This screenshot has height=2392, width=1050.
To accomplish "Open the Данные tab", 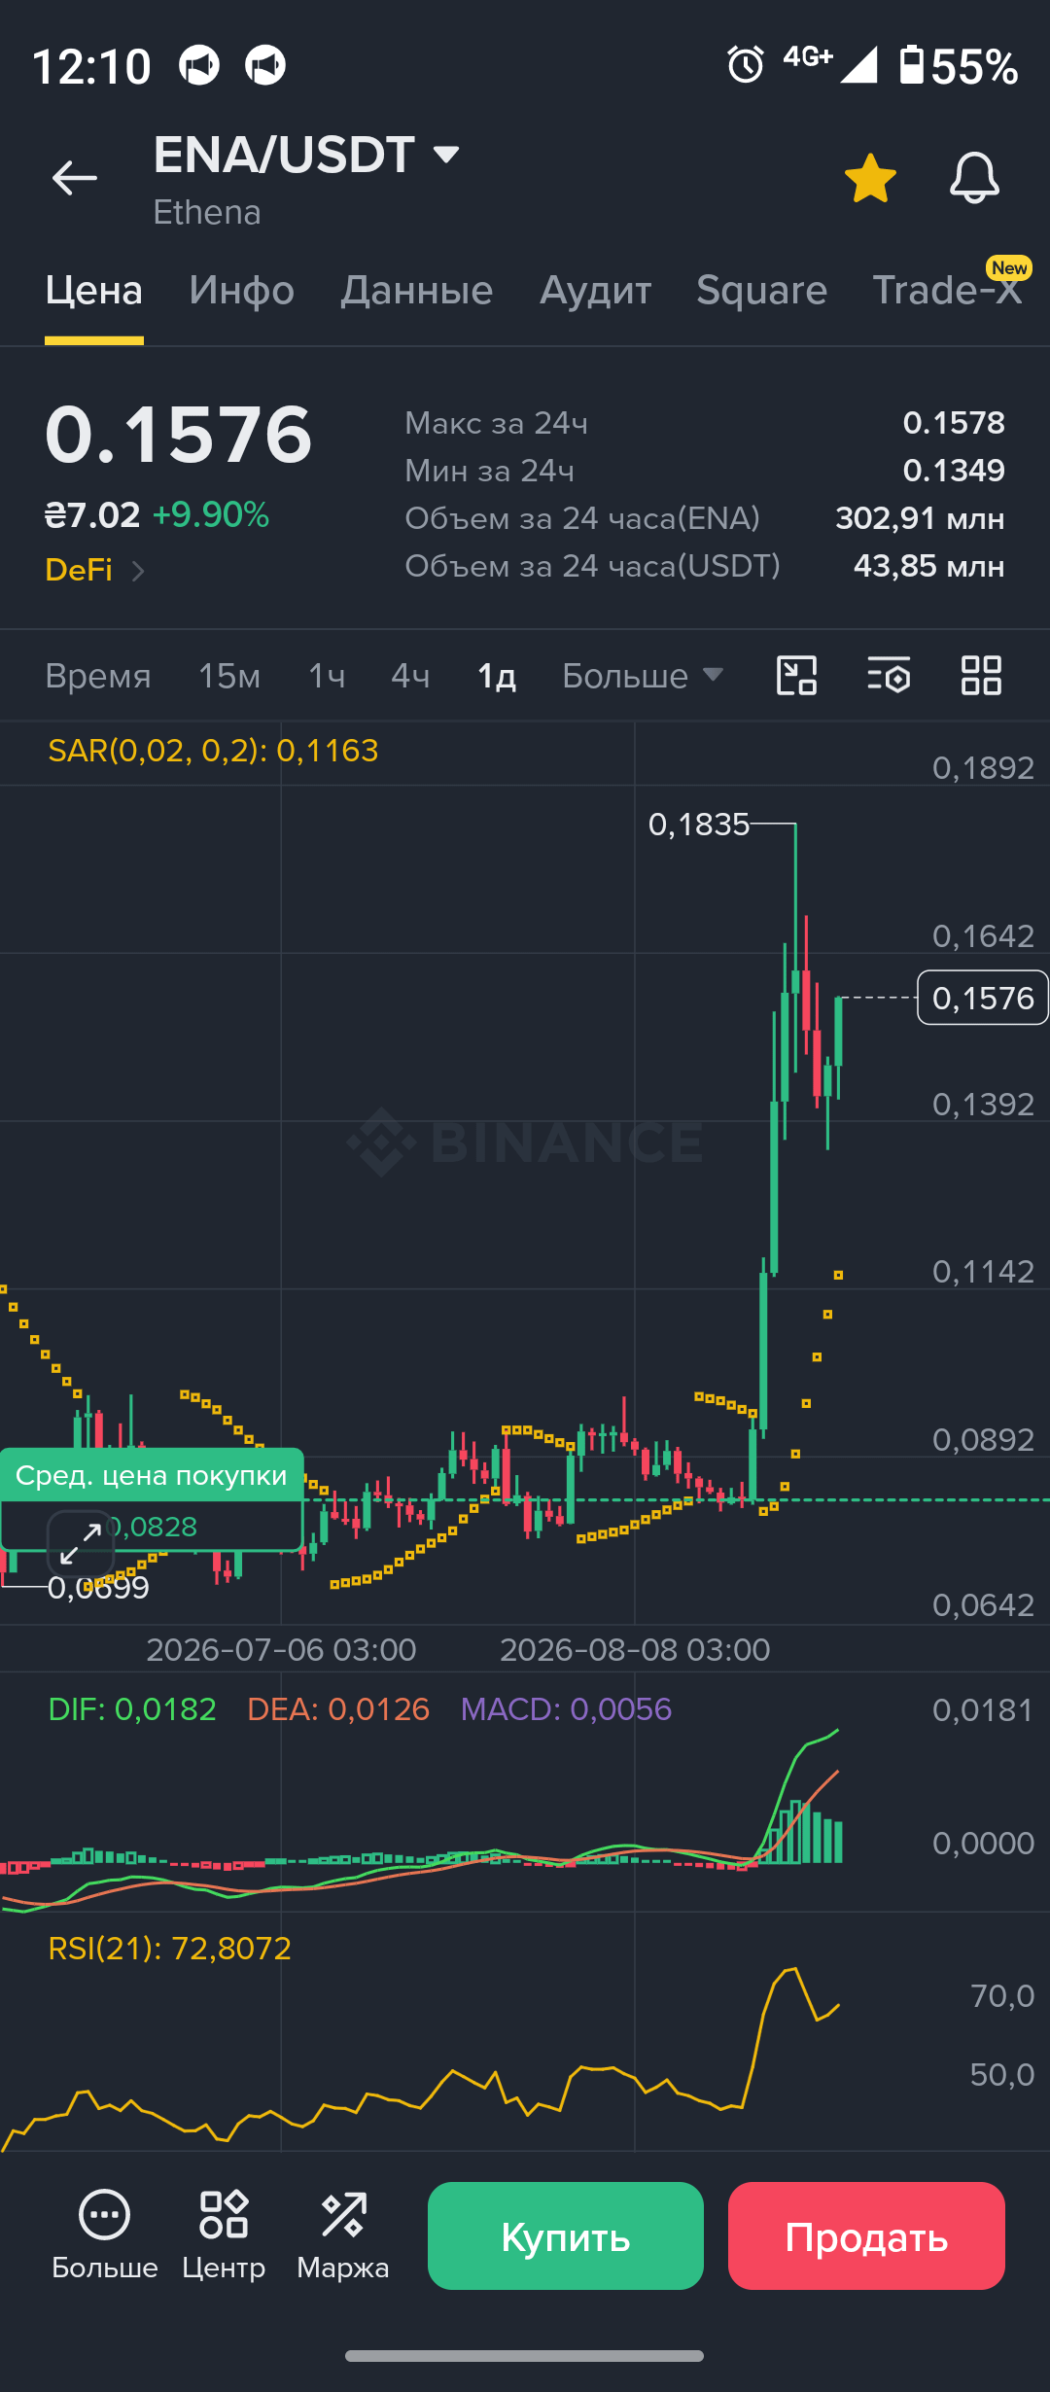I will [417, 290].
